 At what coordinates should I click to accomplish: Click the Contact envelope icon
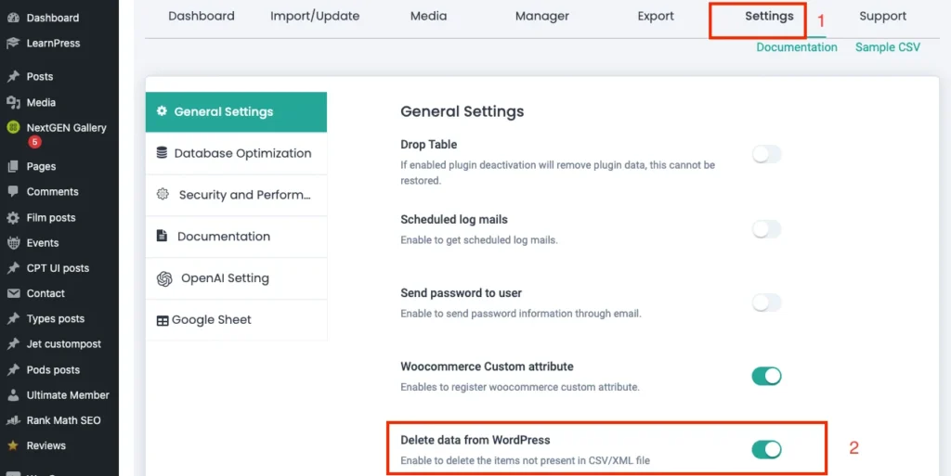click(13, 293)
